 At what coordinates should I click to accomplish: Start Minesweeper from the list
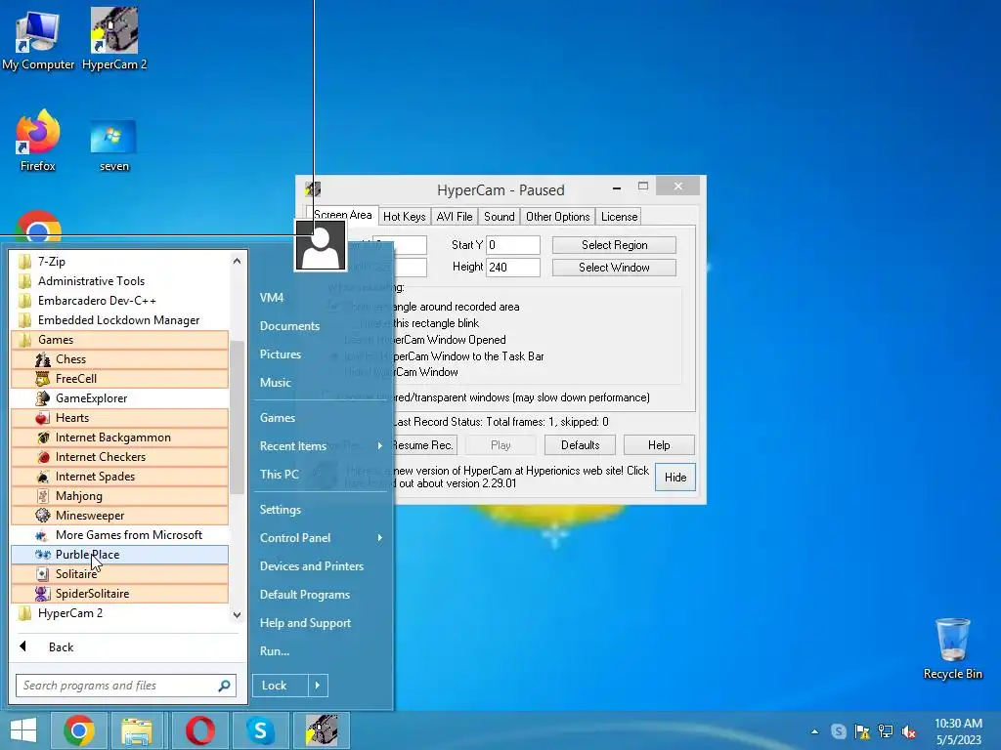(x=119, y=516)
